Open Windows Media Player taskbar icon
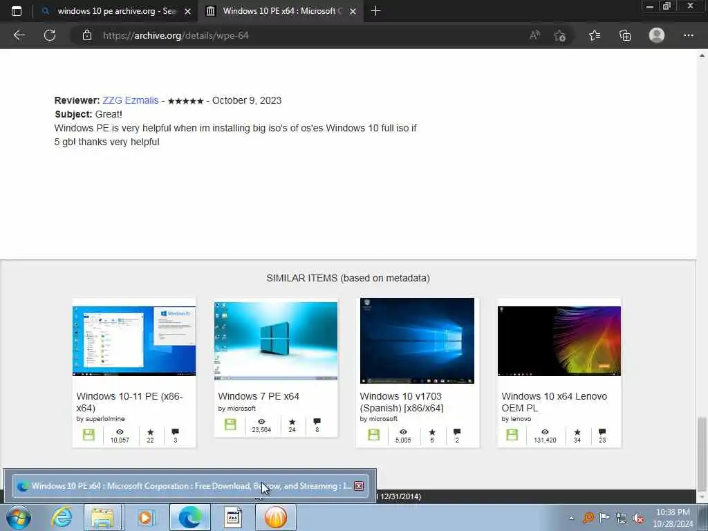The height and width of the screenshot is (531, 708). pos(145,517)
